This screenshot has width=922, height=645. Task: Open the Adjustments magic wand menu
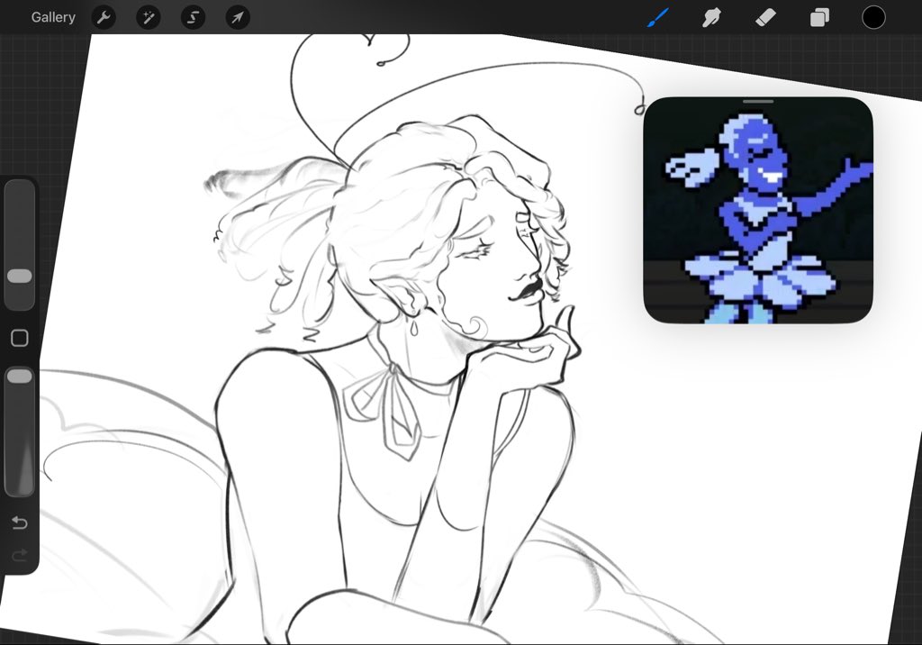(x=149, y=18)
